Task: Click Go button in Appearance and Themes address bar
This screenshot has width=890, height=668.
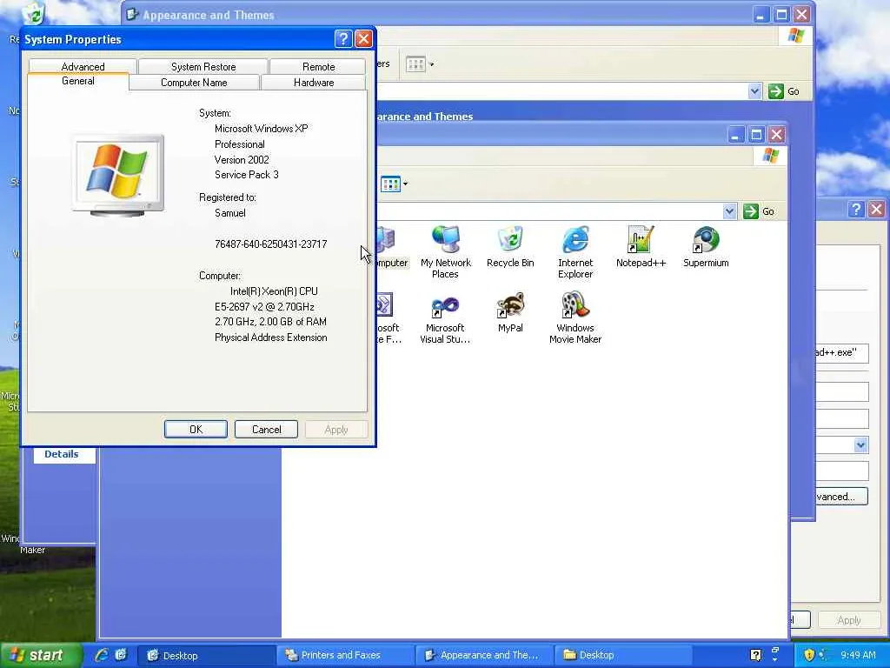Action: (785, 91)
